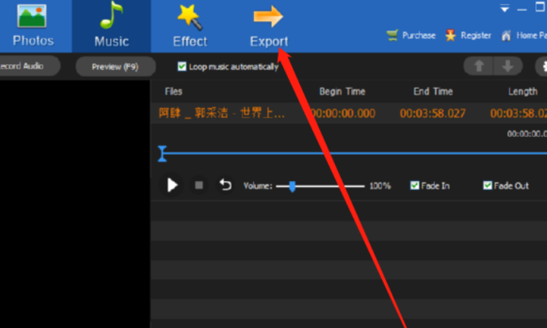The height and width of the screenshot is (328, 547).
Task: Click the preview area on the left
Action: click(x=75, y=204)
